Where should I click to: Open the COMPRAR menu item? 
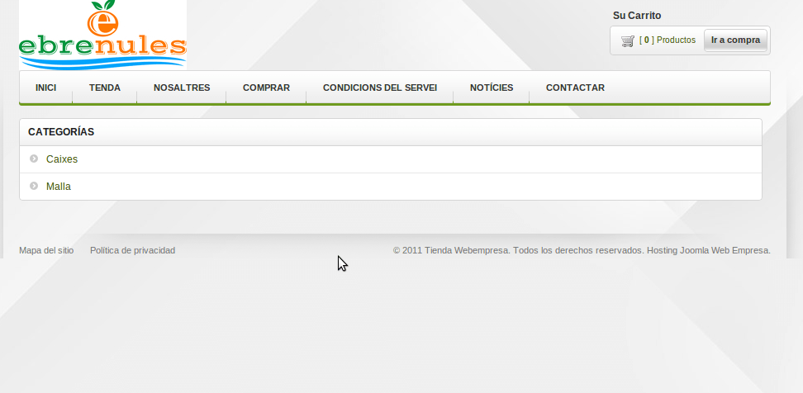click(266, 88)
